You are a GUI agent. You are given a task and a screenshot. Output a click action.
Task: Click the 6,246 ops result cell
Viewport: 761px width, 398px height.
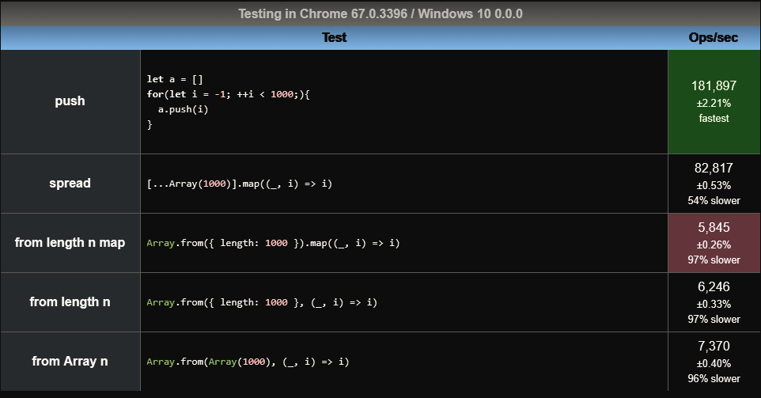click(714, 302)
